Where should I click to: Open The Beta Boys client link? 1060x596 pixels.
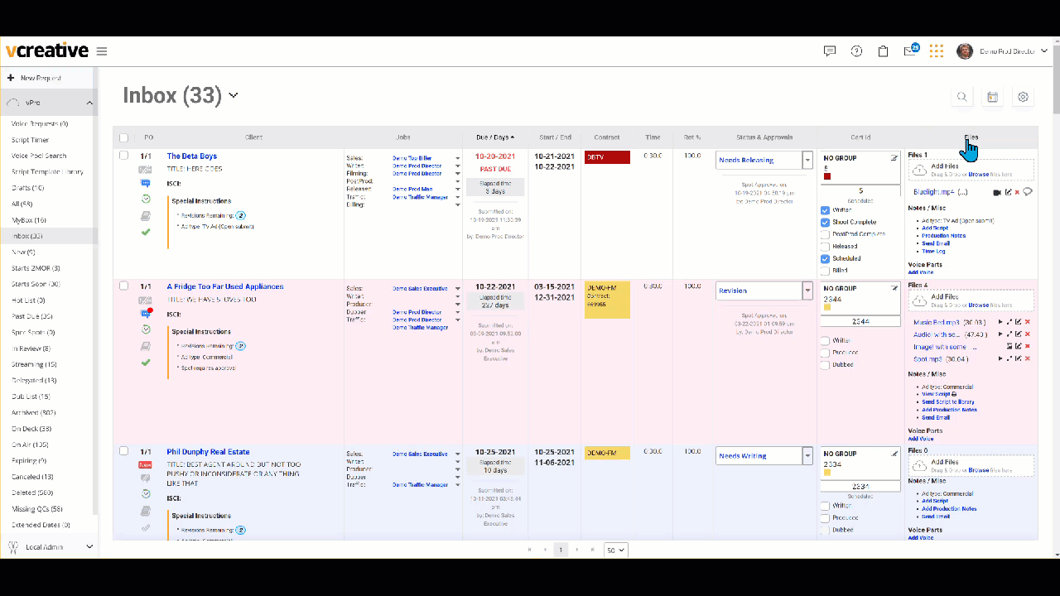[x=191, y=156]
